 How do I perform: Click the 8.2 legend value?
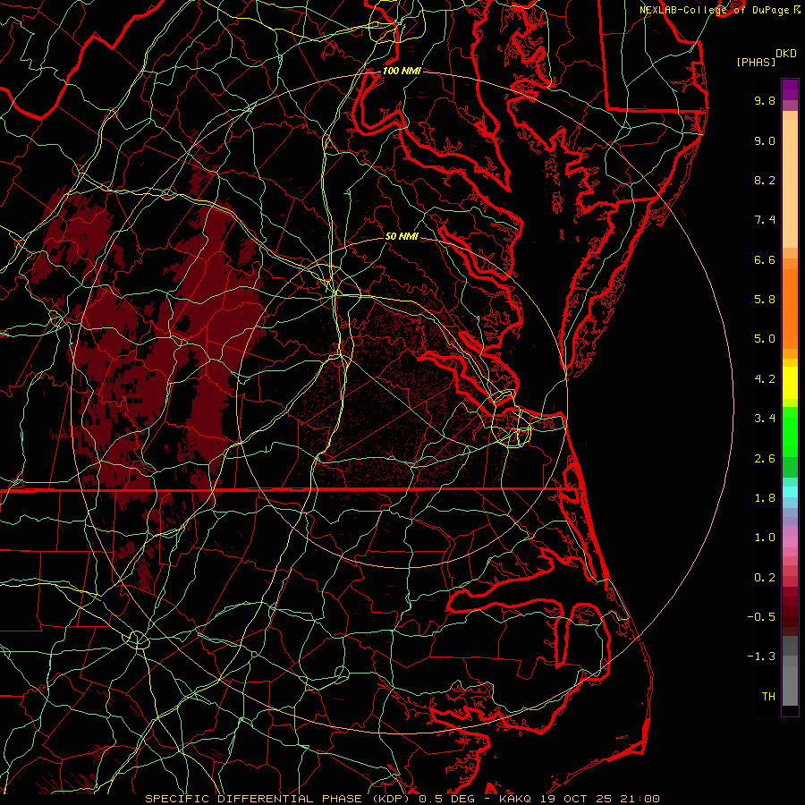(765, 180)
